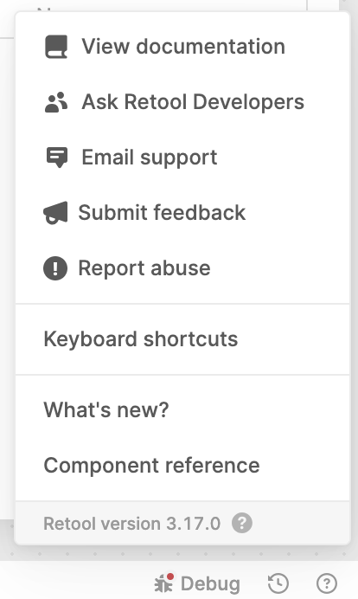This screenshot has height=599, width=358.
Task: Open View documentation menu entry
Action: pos(182,47)
